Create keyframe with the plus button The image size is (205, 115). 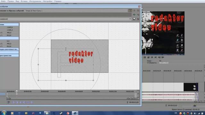click(x=28, y=103)
